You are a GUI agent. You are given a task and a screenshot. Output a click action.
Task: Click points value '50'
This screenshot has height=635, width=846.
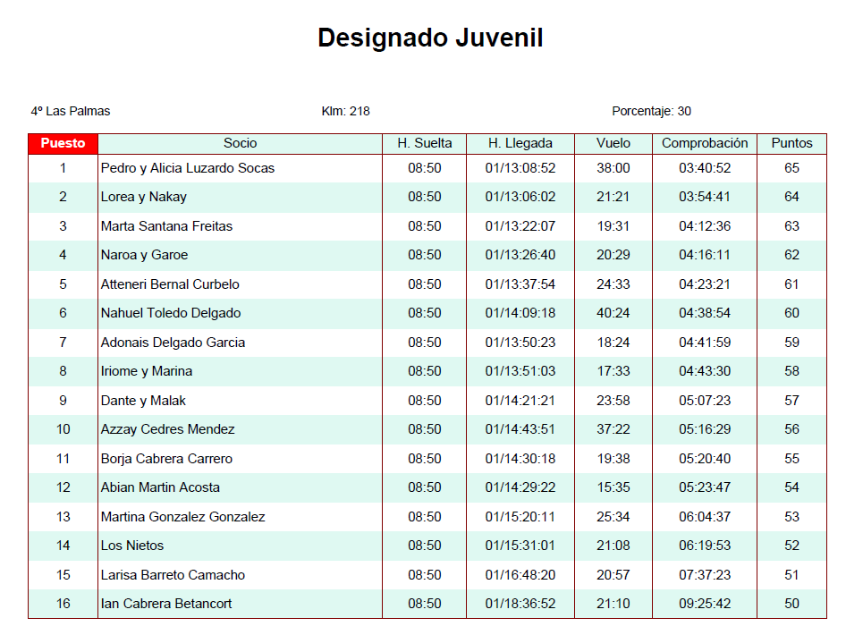click(x=791, y=604)
